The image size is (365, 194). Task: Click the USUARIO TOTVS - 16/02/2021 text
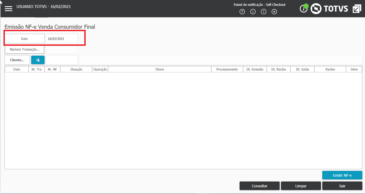pyautogui.click(x=44, y=7)
